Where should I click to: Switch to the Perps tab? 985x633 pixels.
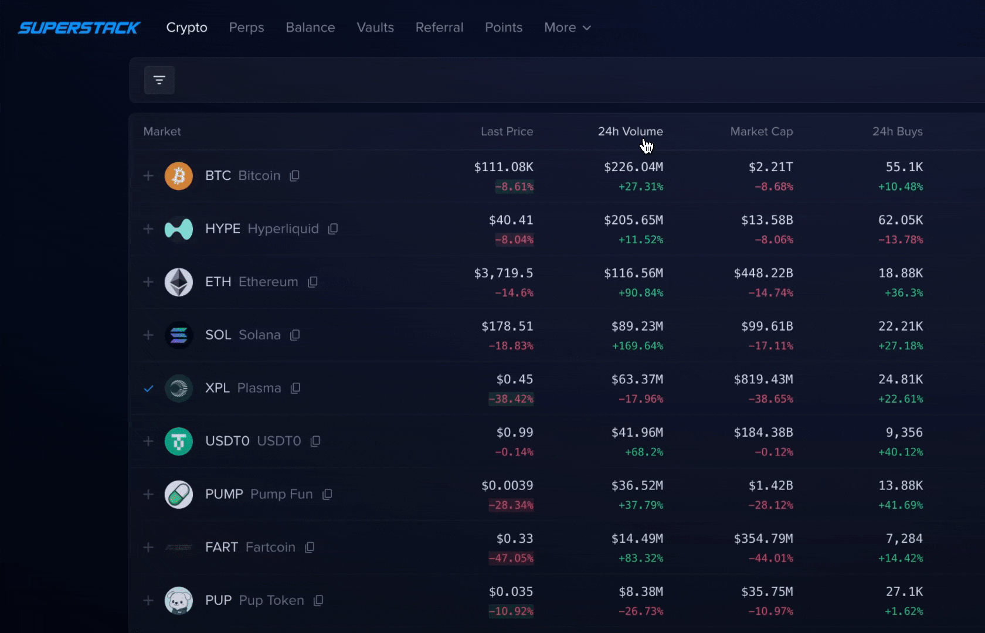click(246, 28)
